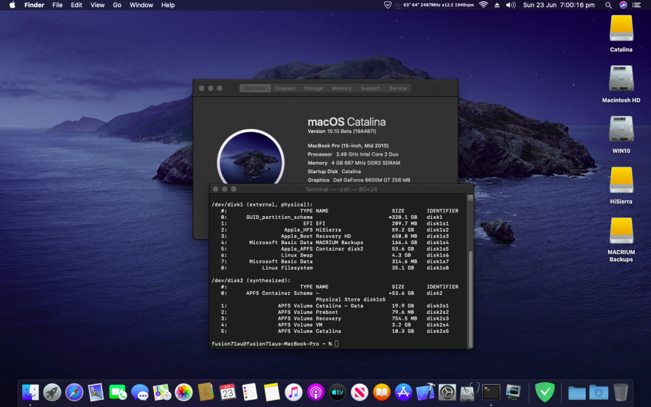Image resolution: width=651 pixels, height=407 pixels.
Task: Open Reminders list icon in Dock
Action: pos(249,392)
